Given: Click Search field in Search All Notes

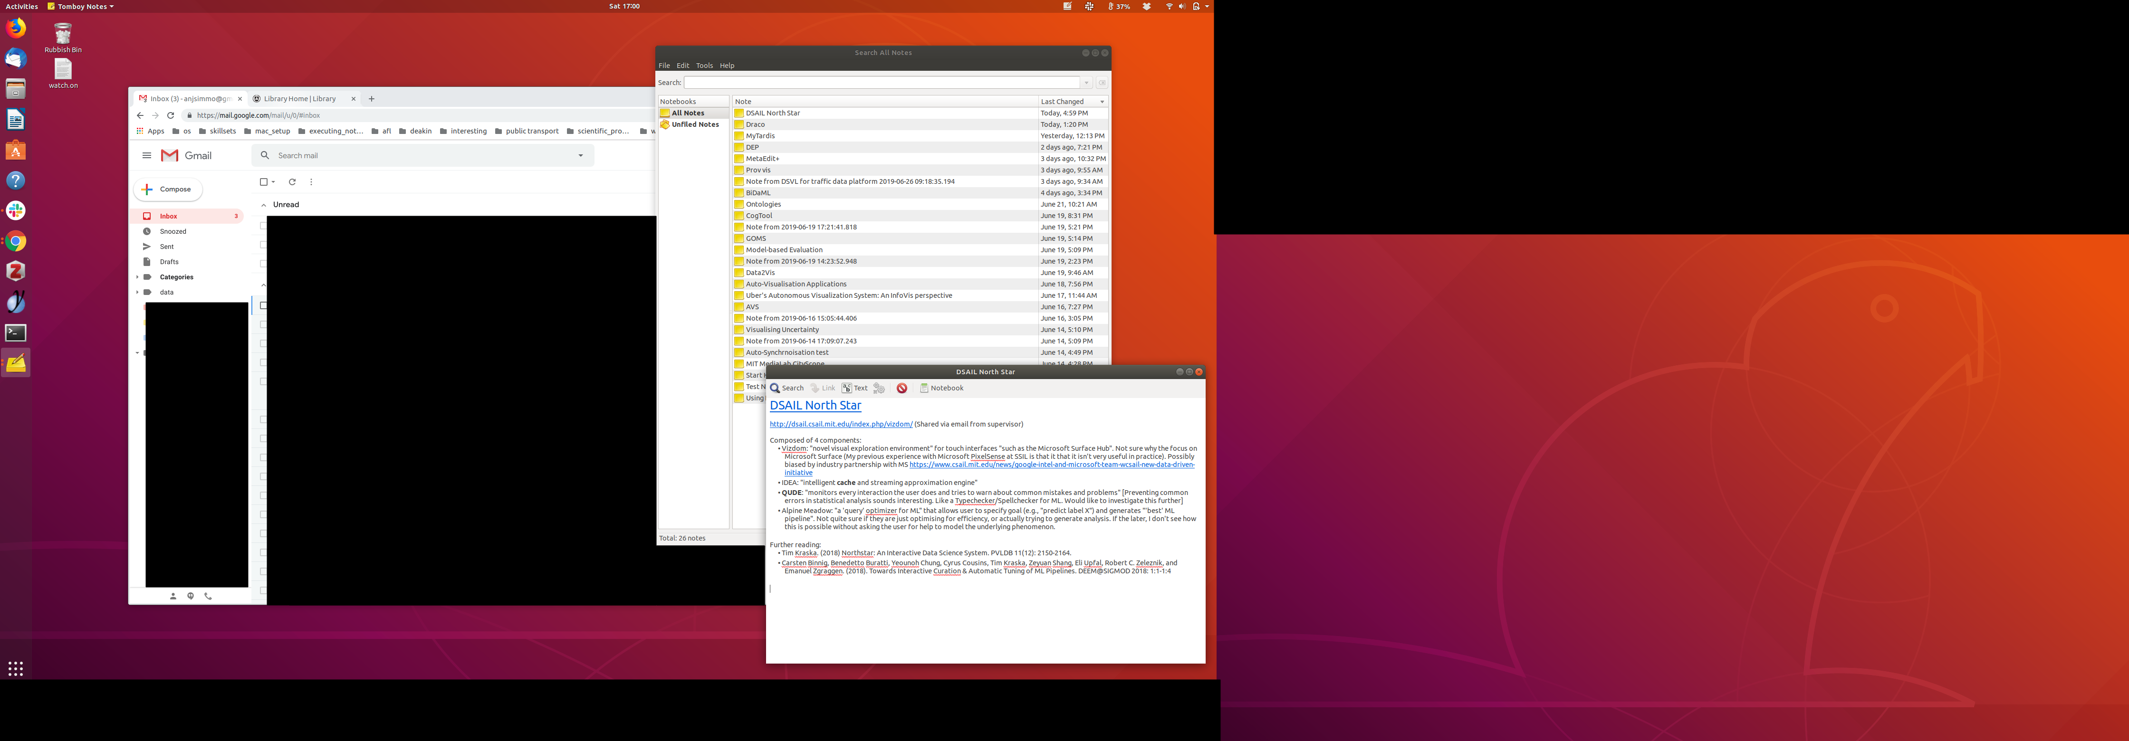Looking at the screenshot, I should click(x=881, y=83).
